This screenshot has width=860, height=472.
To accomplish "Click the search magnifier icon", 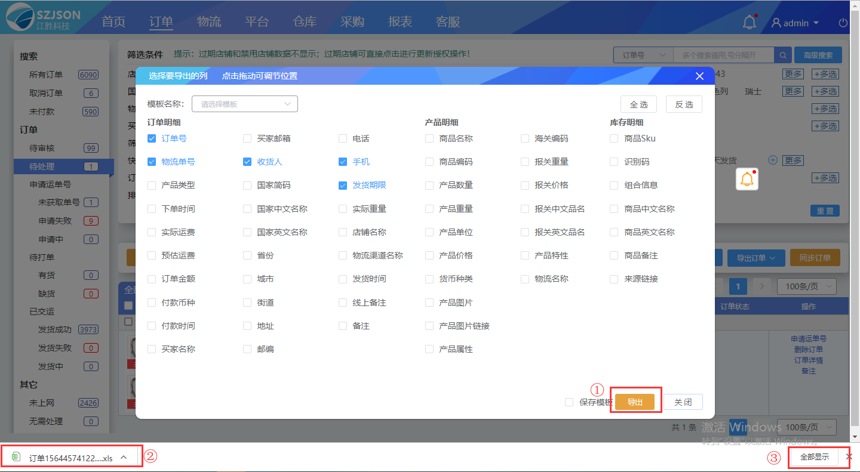I will 782,55.
